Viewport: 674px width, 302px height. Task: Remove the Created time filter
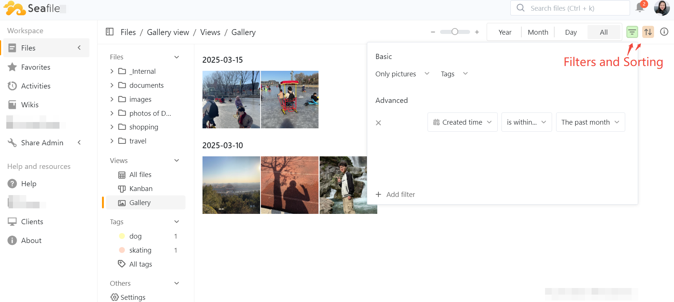(x=378, y=123)
